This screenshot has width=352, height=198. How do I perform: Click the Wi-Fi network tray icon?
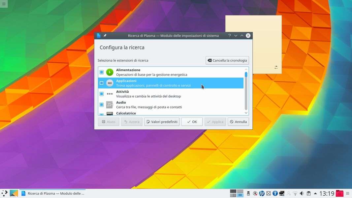[295, 193]
